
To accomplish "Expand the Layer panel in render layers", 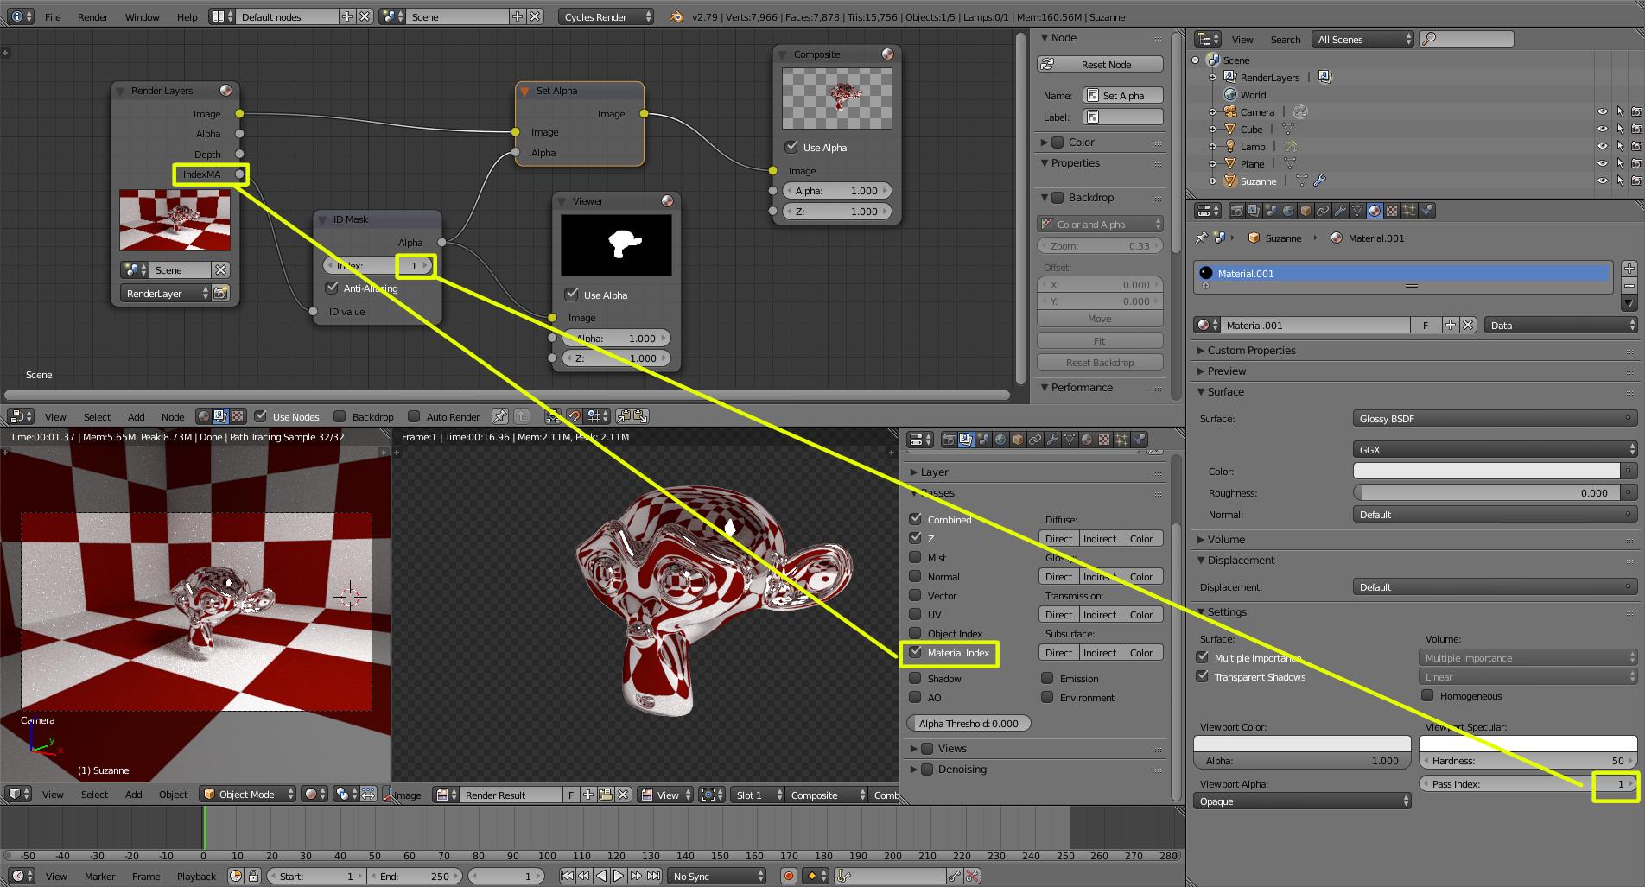I will point(934,472).
